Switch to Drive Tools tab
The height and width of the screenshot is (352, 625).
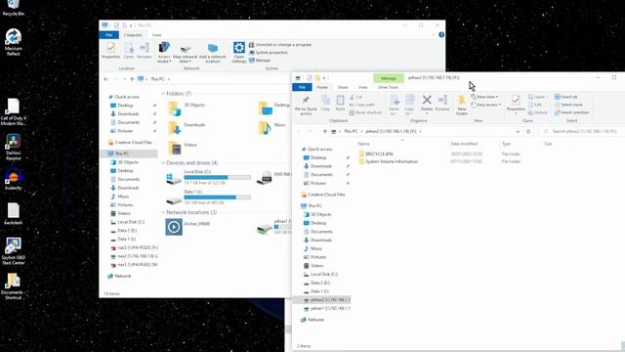pos(389,87)
